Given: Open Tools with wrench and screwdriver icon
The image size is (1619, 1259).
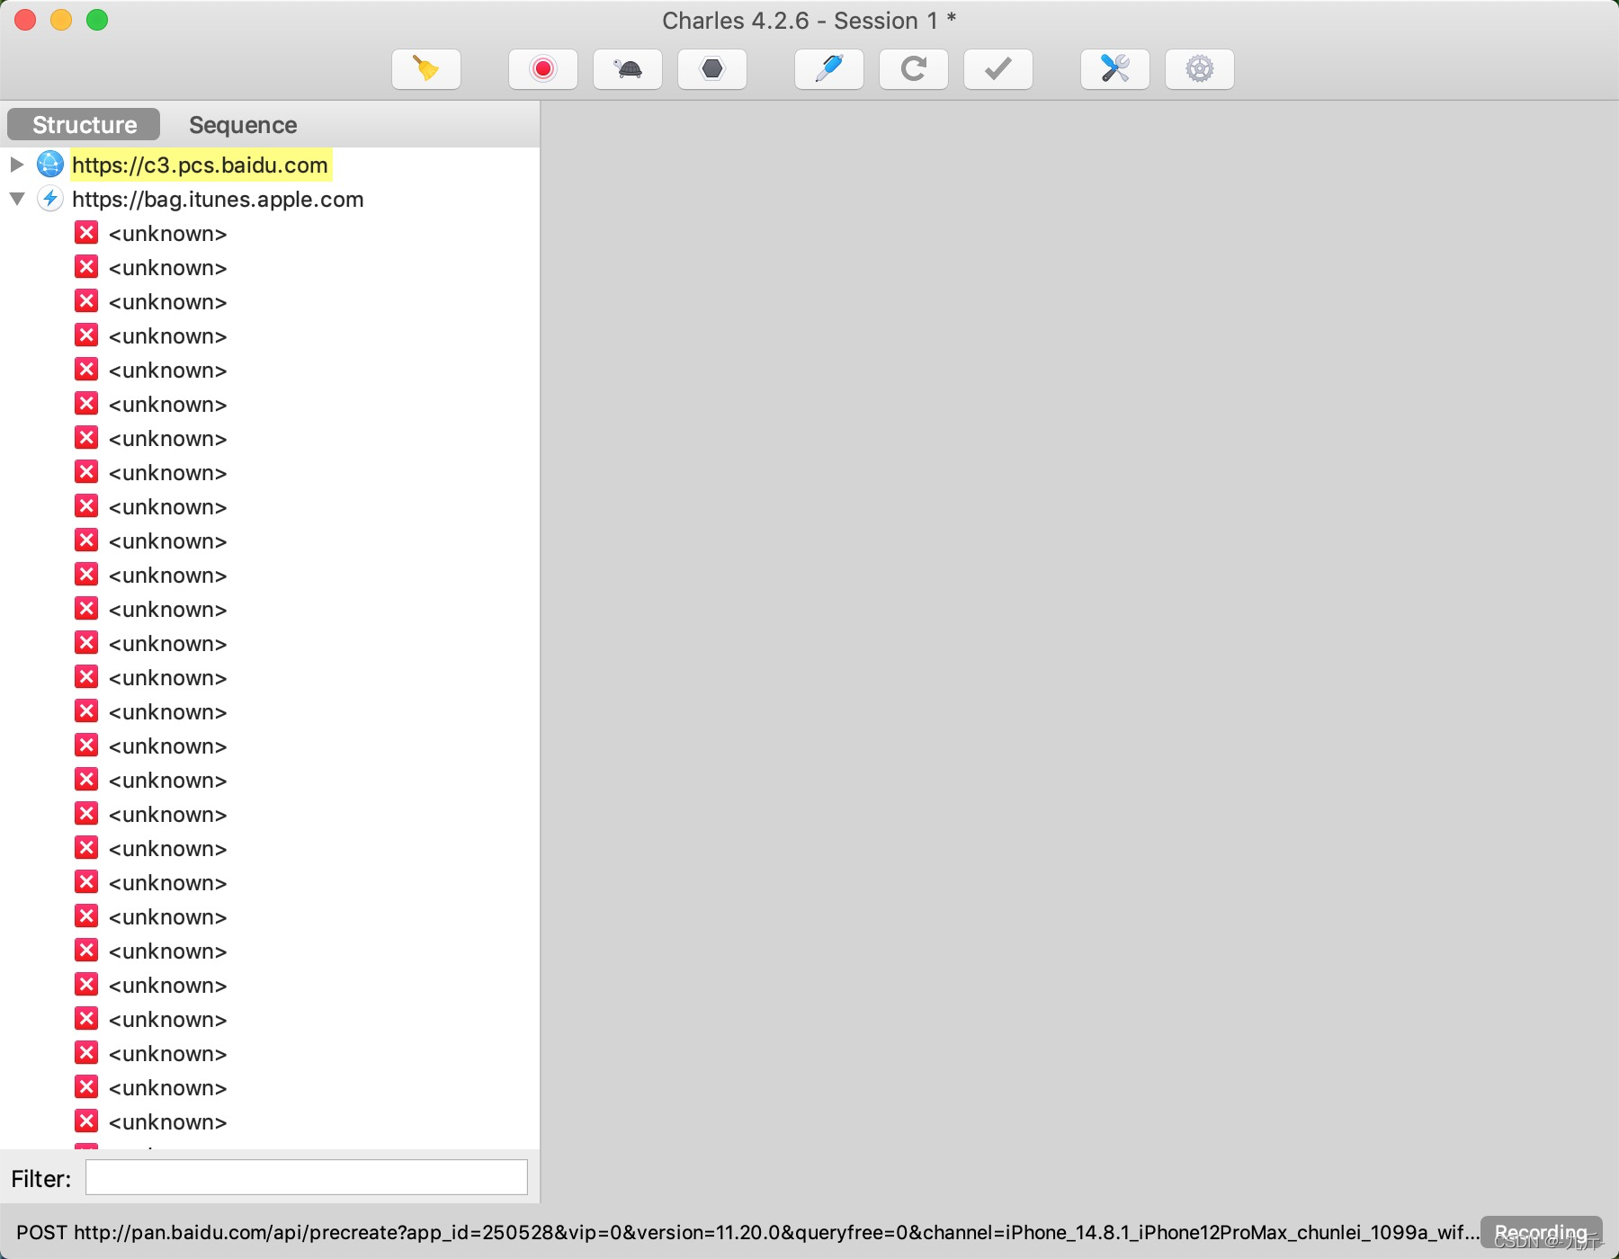Looking at the screenshot, I should pyautogui.click(x=1115, y=69).
